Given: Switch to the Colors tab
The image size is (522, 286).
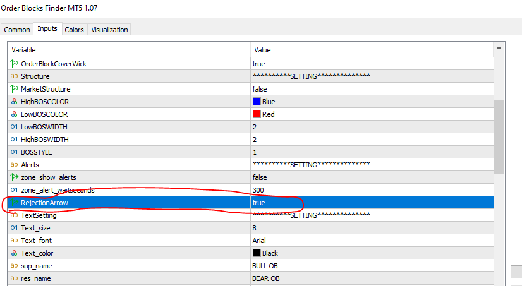Looking at the screenshot, I should click(74, 30).
